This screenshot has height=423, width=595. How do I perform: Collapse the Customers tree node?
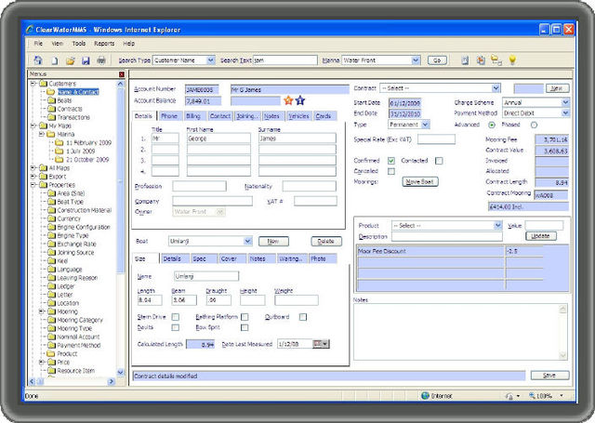click(x=33, y=84)
